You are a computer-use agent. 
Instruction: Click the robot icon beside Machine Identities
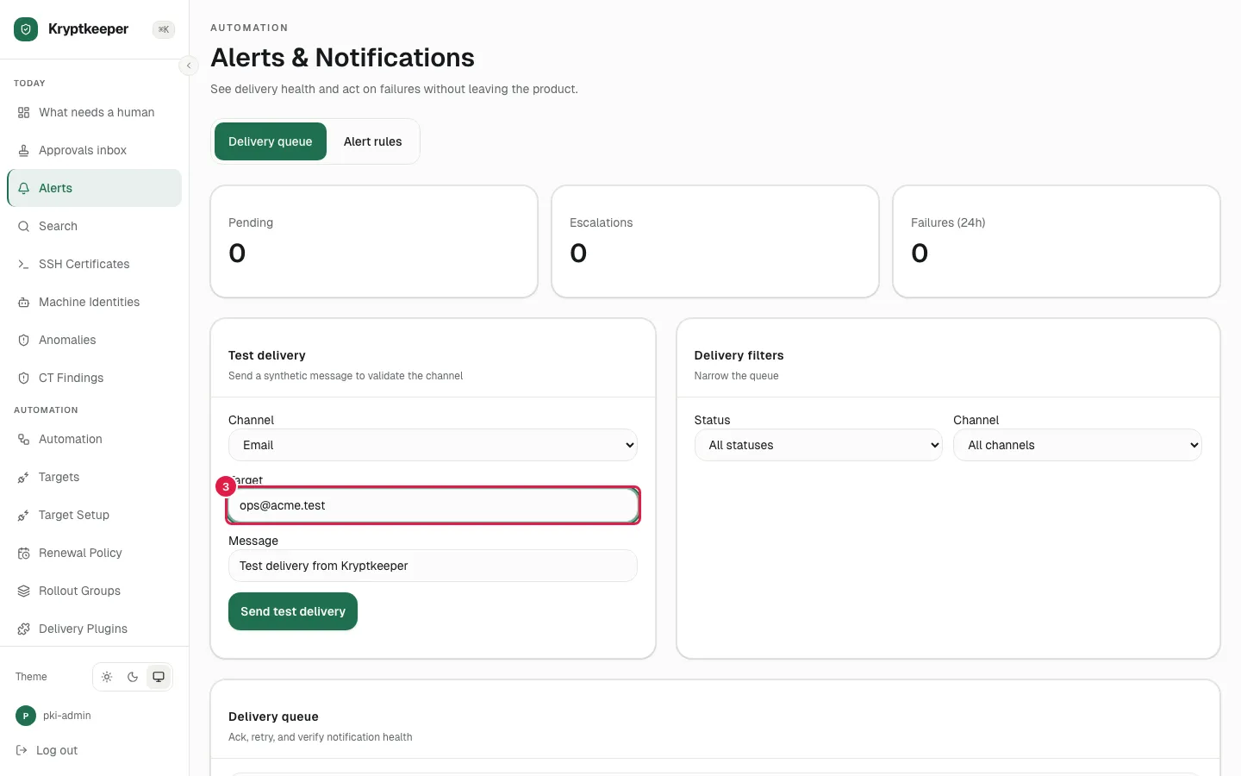pos(23,303)
